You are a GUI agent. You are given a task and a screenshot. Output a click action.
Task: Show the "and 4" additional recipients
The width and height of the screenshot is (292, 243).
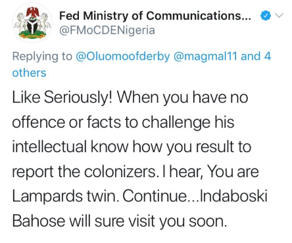click(256, 56)
